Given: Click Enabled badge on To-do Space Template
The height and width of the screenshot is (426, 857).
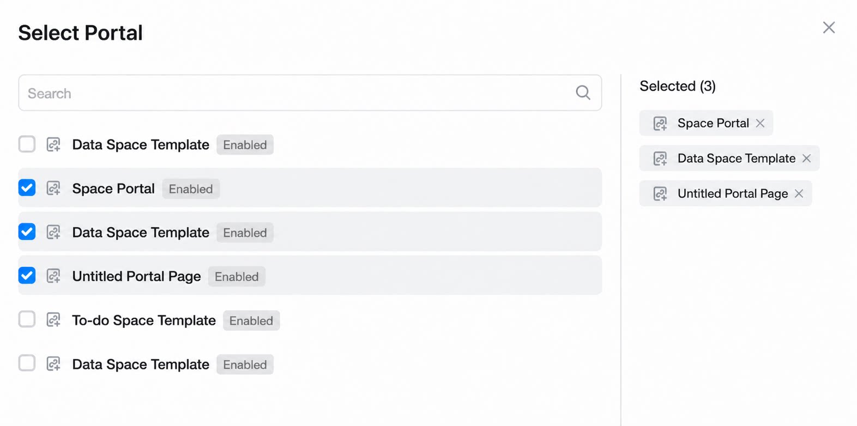Looking at the screenshot, I should coord(251,321).
